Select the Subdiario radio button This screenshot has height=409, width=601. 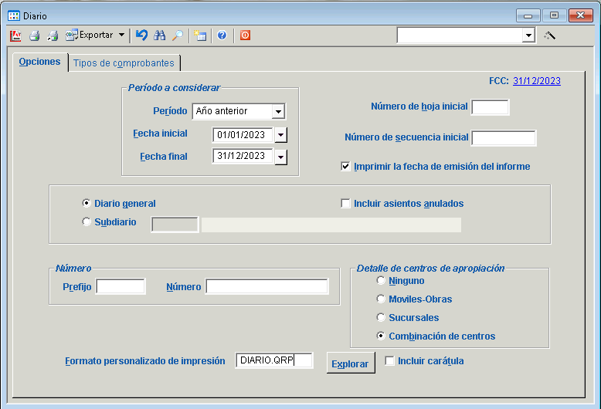[87, 222]
